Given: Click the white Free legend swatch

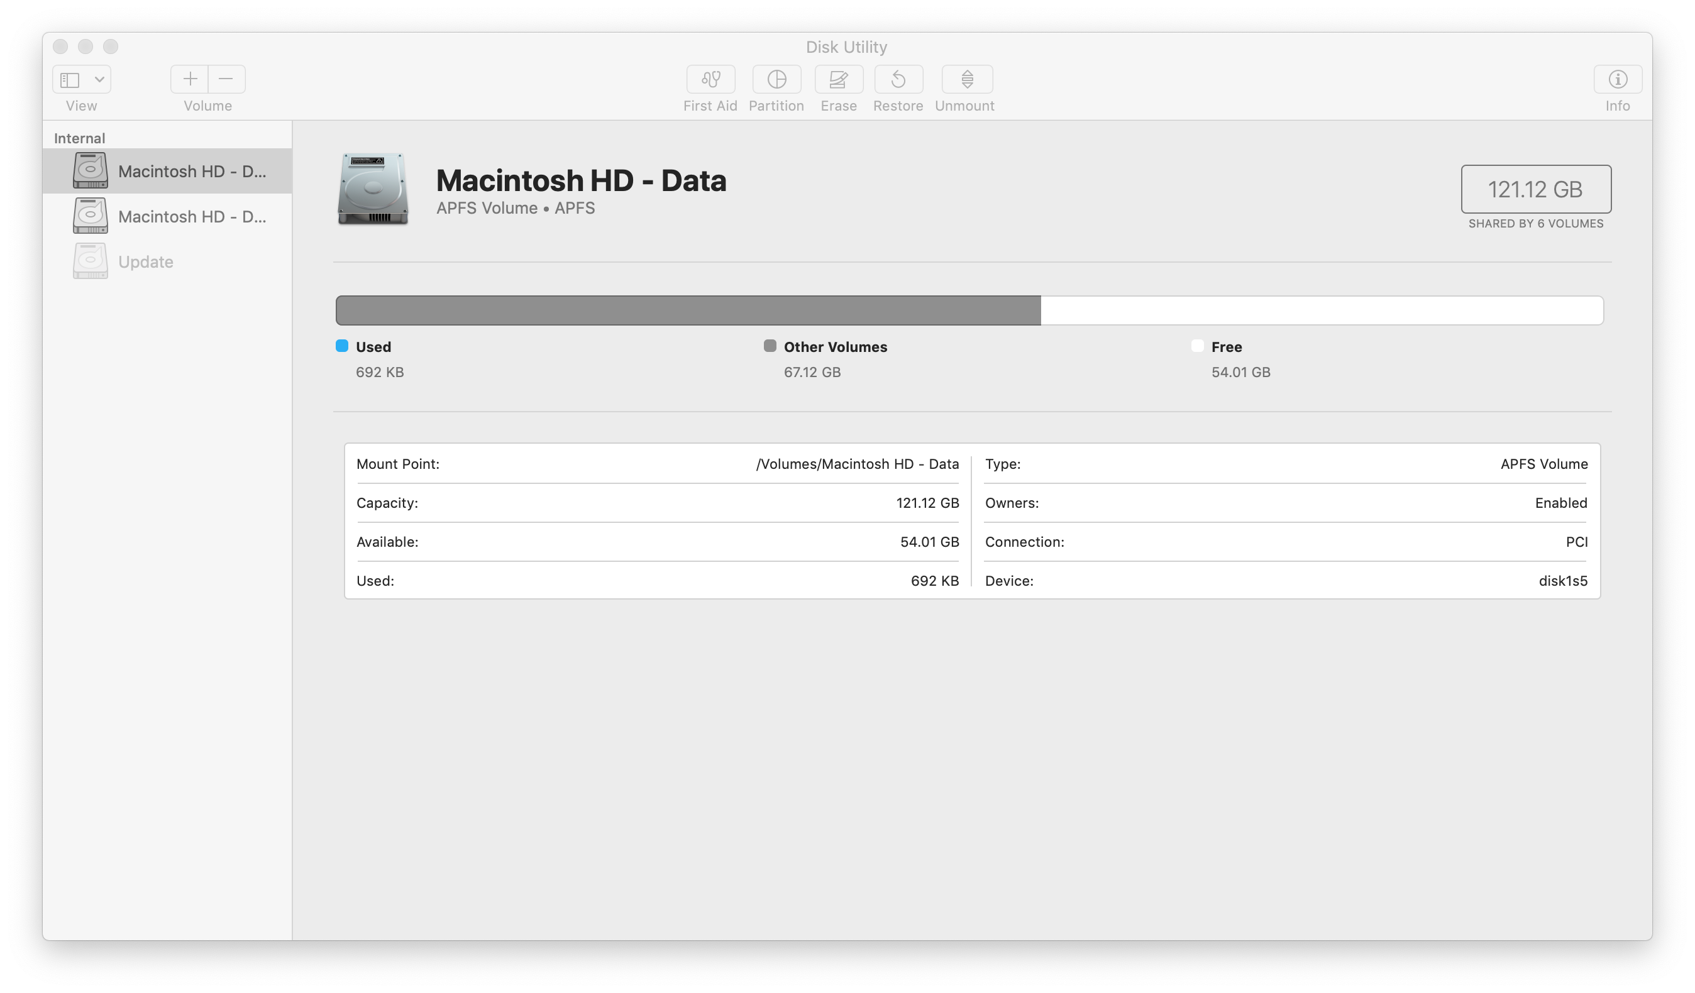Looking at the screenshot, I should tap(1197, 346).
